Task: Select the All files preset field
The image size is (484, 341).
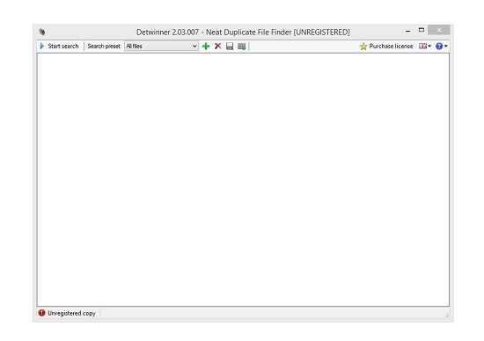Action: pyautogui.click(x=161, y=47)
